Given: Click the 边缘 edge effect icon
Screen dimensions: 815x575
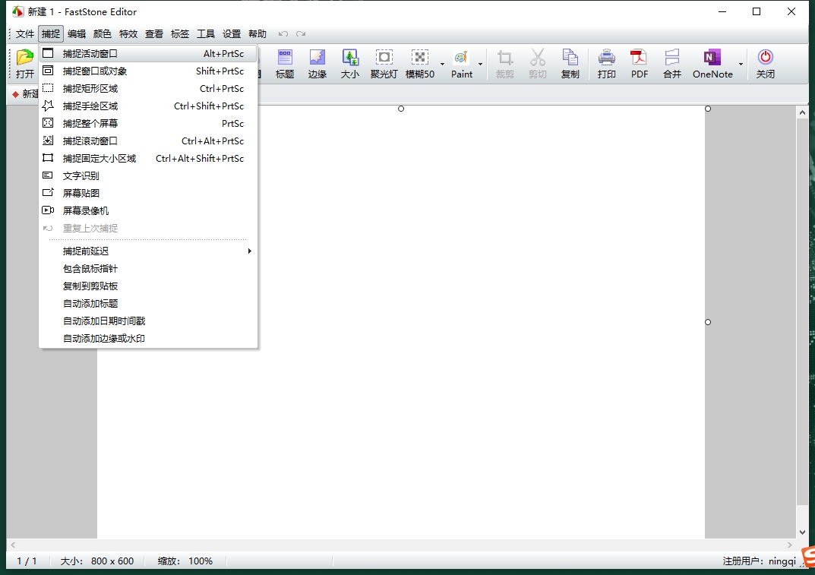Looking at the screenshot, I should click(x=317, y=64).
